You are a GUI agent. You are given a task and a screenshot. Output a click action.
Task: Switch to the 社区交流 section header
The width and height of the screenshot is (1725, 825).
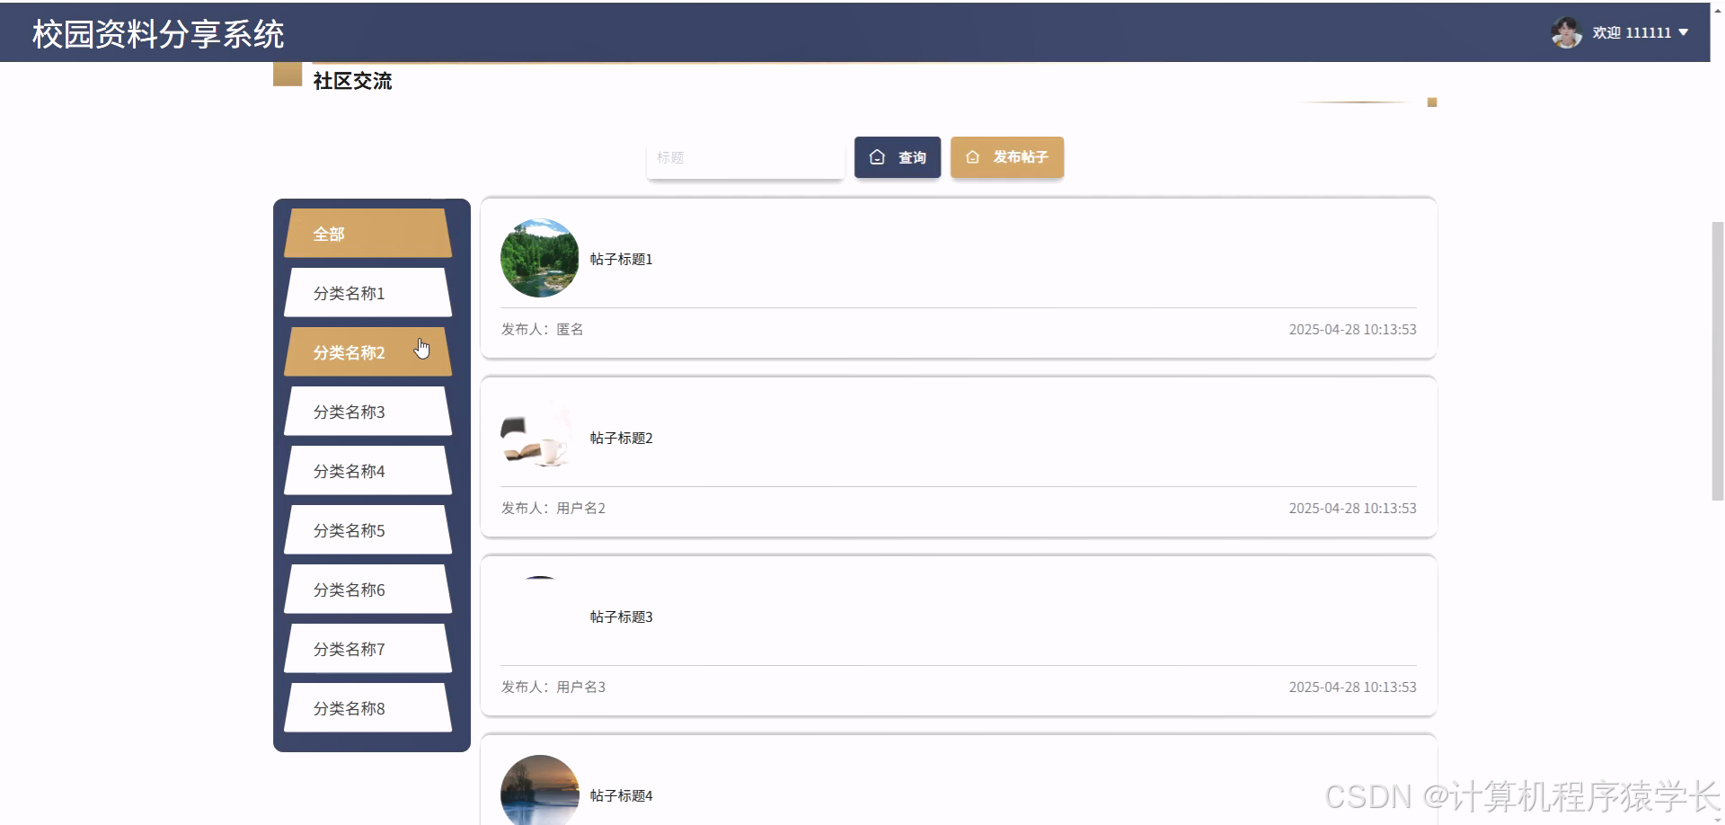click(x=351, y=81)
